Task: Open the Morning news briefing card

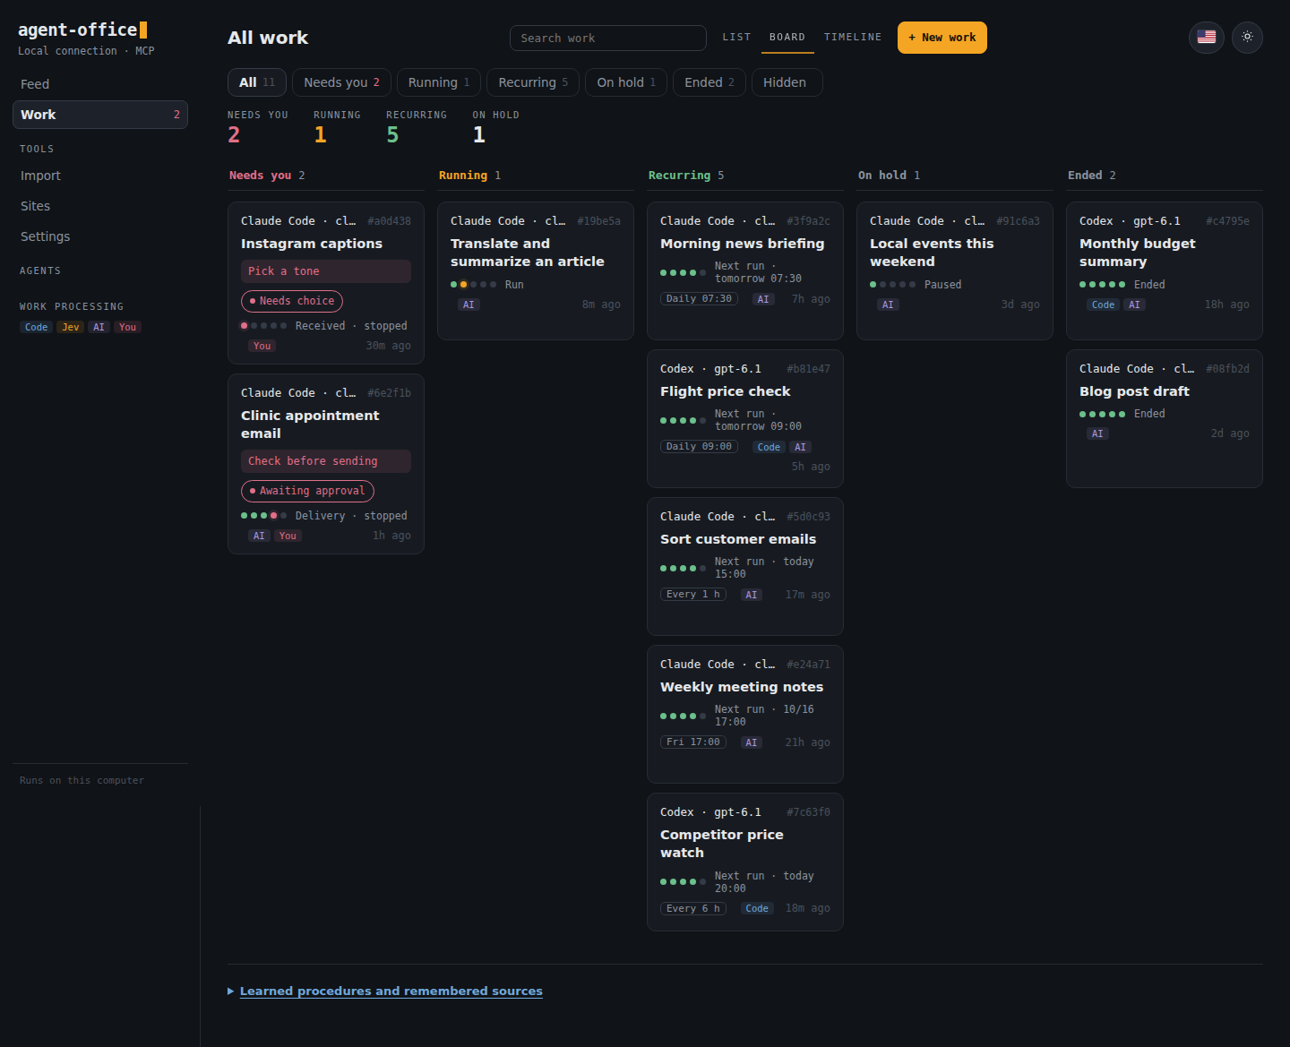Action: [745, 270]
